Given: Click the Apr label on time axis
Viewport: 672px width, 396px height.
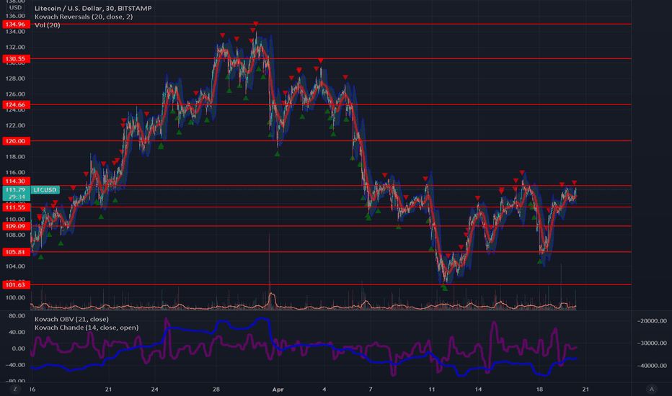Looking at the screenshot, I should 278,390.
